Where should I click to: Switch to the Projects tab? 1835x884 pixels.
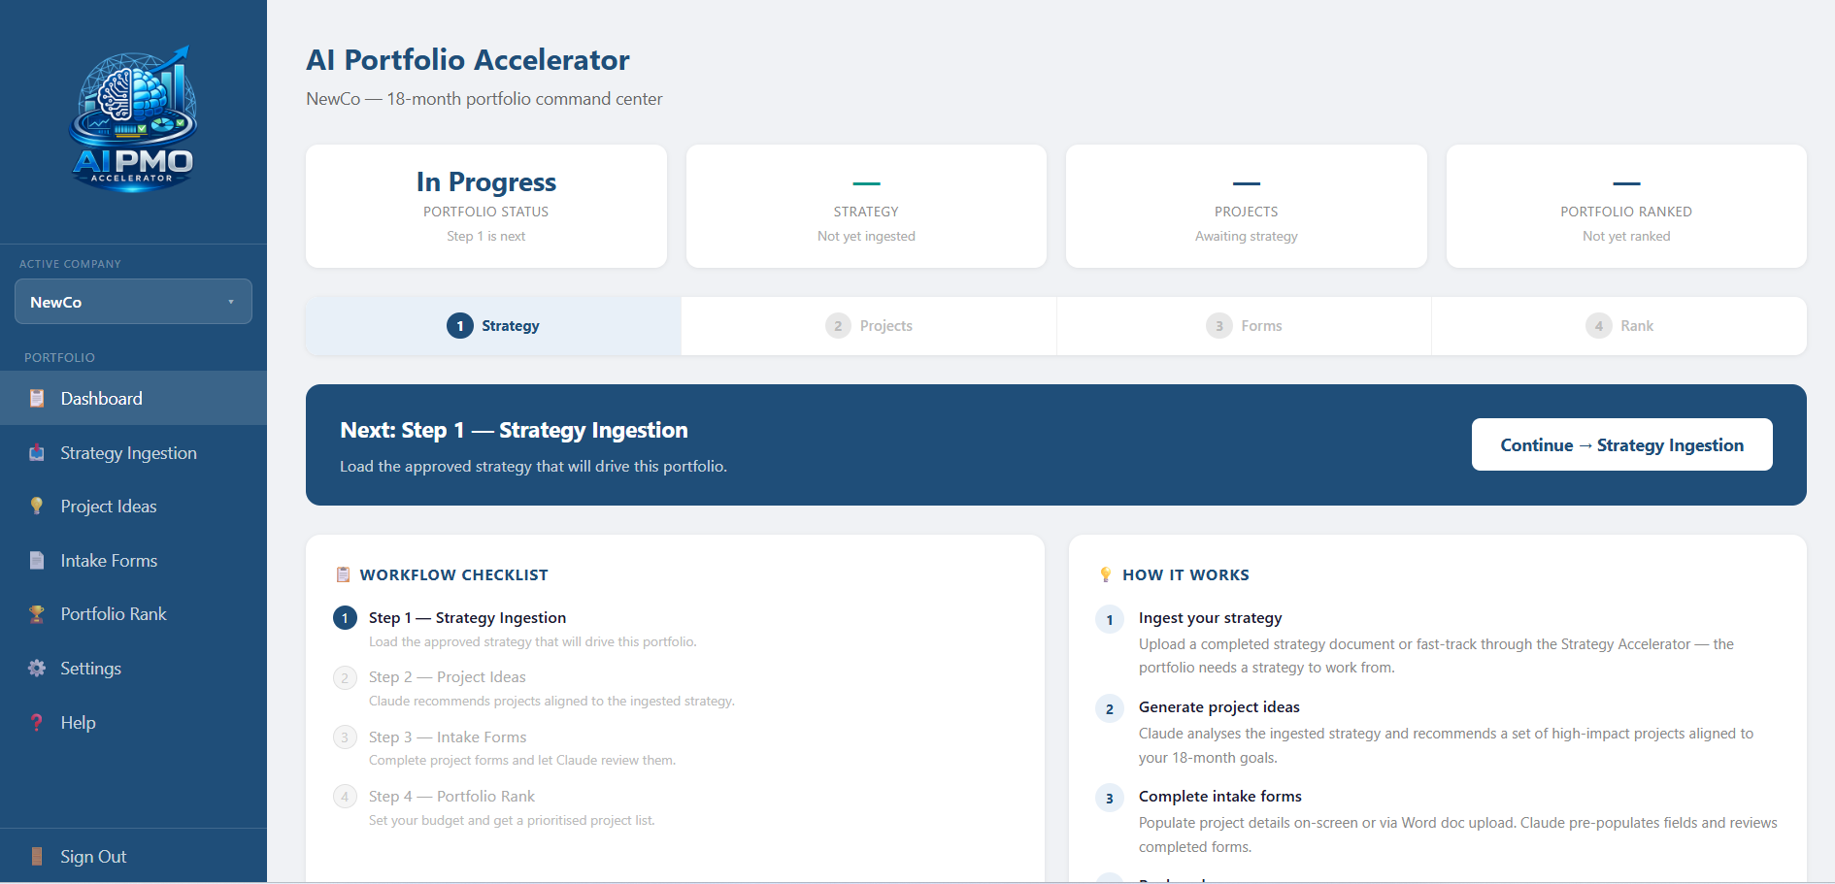coord(869,325)
